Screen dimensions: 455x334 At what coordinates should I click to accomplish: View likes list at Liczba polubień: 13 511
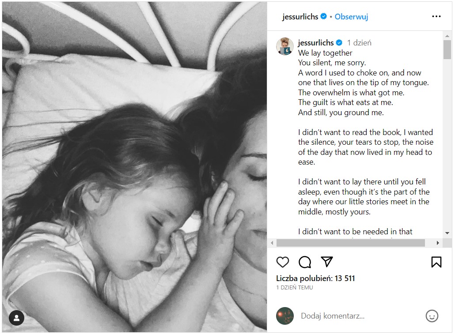point(315,278)
